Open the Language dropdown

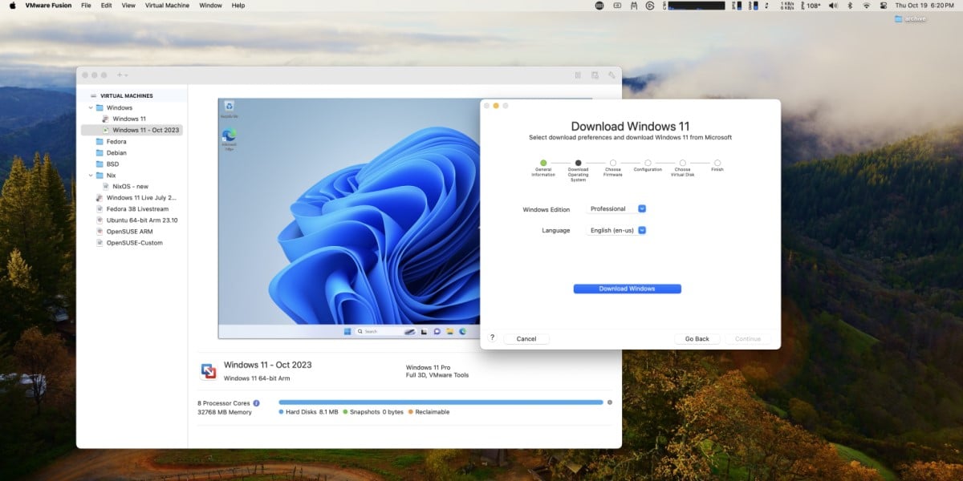click(616, 230)
